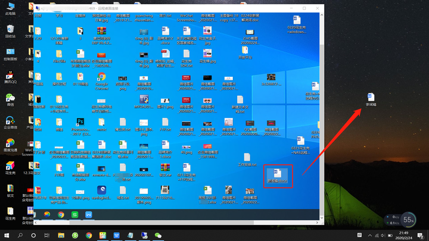The height and width of the screenshot is (241, 429).
Task: Open the 55% performance widget
Action: tap(408, 220)
